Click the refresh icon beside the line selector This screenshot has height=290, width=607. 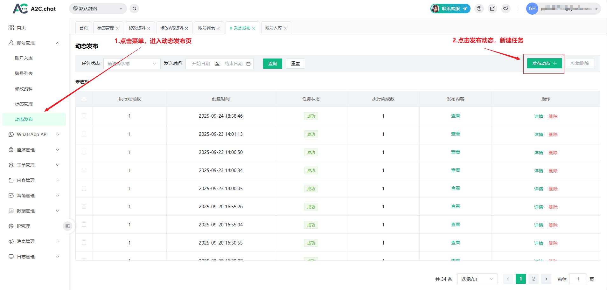pyautogui.click(x=134, y=9)
